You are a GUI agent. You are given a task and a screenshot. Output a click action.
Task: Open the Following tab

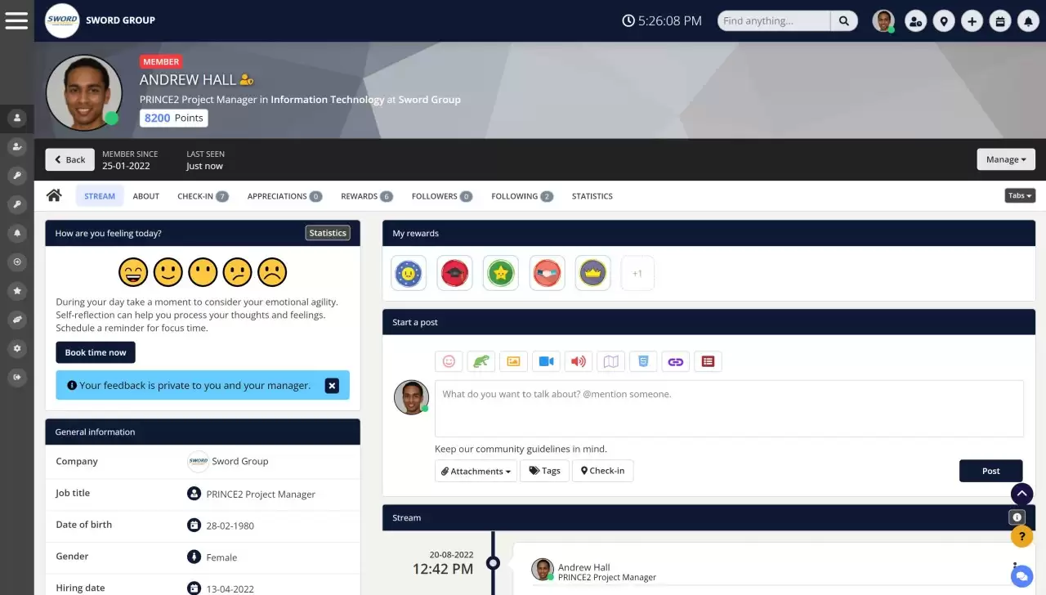click(522, 195)
